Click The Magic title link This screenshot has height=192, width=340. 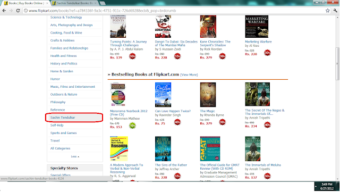click(207, 111)
